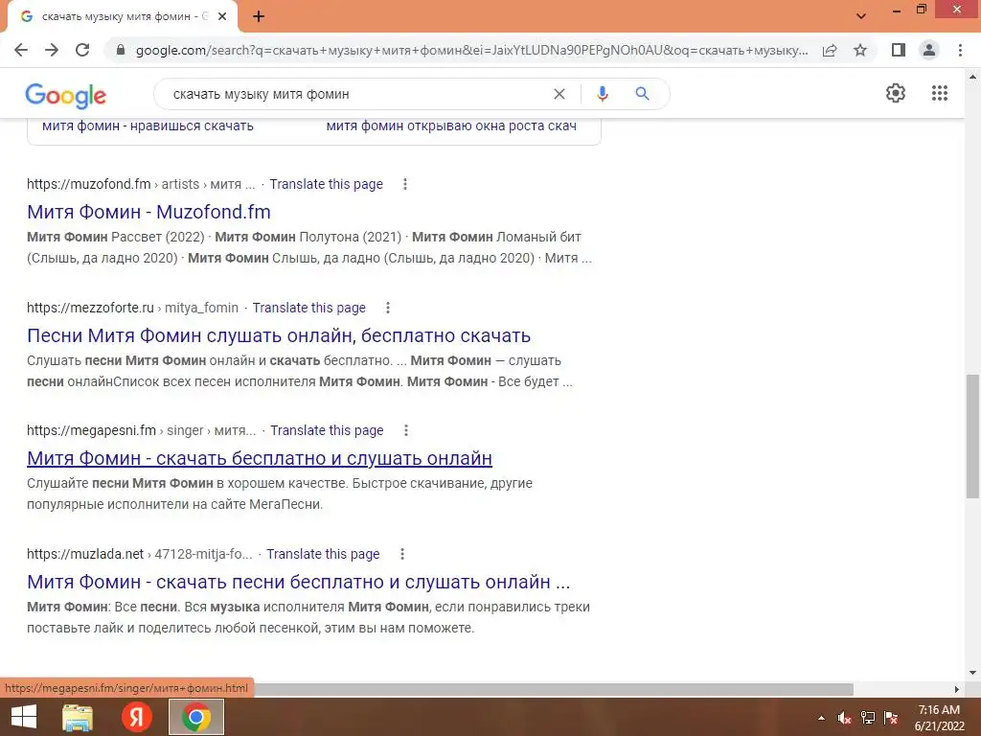Start voice search with microphone

coord(602,94)
